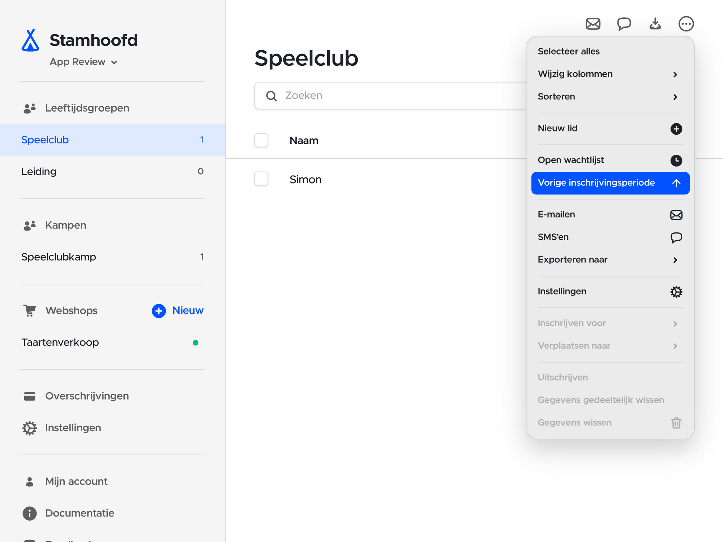Image resolution: width=723 pixels, height=542 pixels.
Task: Check the checkbox for member Simon
Action: coord(261,179)
